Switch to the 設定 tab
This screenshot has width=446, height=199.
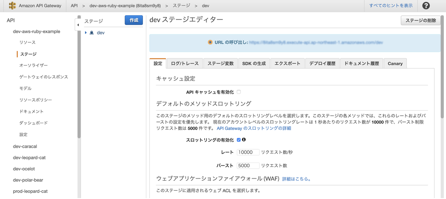(x=158, y=64)
